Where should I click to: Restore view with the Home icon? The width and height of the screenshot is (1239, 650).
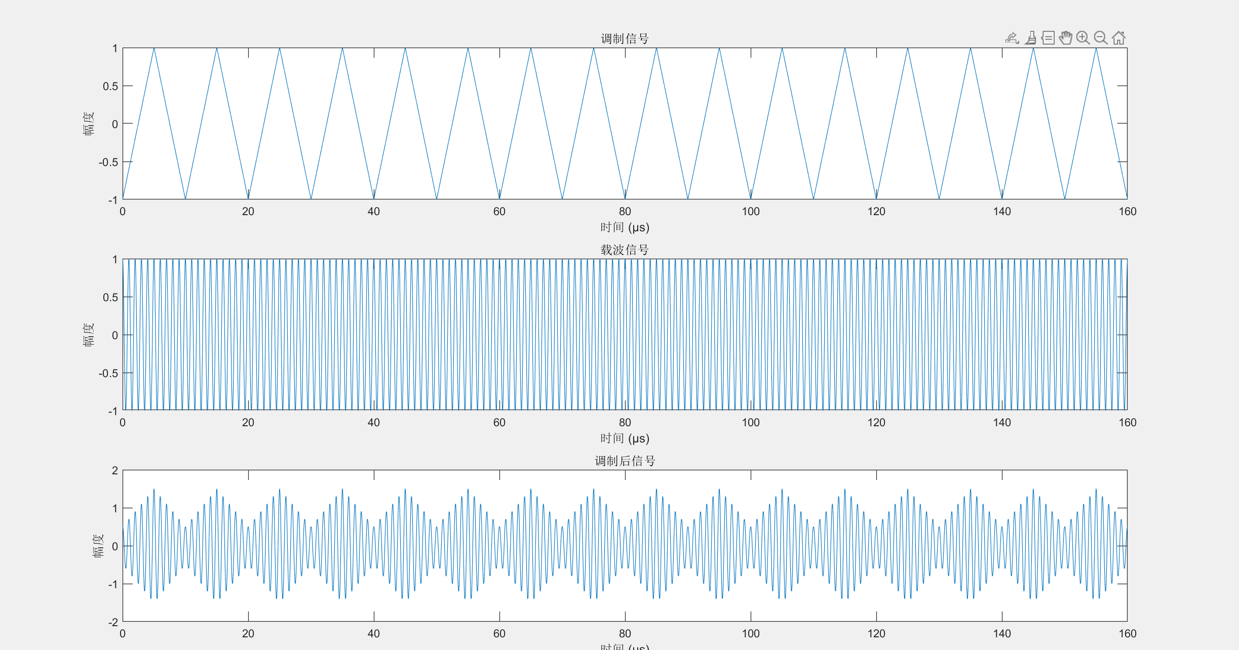(1118, 38)
